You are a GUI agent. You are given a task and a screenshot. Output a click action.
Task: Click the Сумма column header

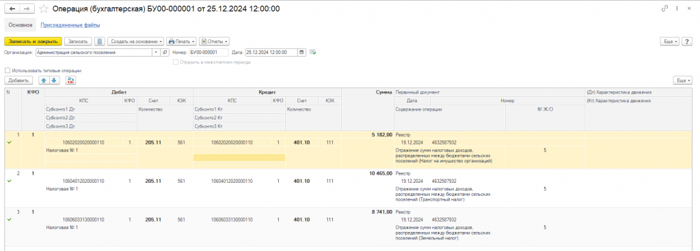[367, 92]
